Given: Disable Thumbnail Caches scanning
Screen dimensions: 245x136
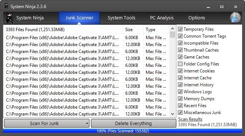Looking at the screenshot, I should [x=180, y=50].
